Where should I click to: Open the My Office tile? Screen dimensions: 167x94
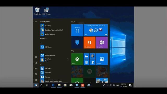90,43
